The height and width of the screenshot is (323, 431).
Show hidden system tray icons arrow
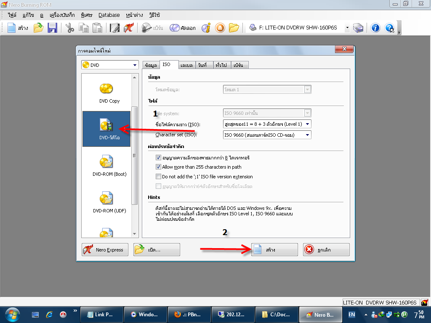(x=366, y=315)
